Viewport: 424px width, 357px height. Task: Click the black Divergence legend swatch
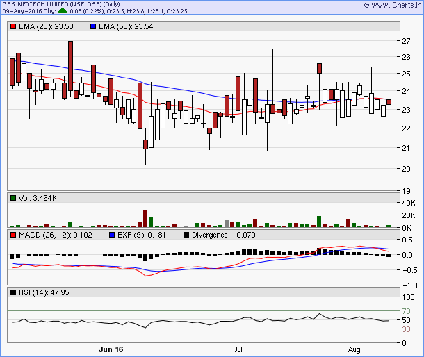186,235
